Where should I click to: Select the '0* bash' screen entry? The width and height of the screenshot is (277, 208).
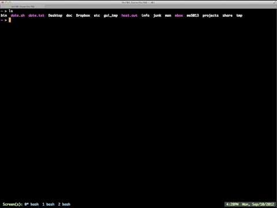pyautogui.click(x=32, y=204)
